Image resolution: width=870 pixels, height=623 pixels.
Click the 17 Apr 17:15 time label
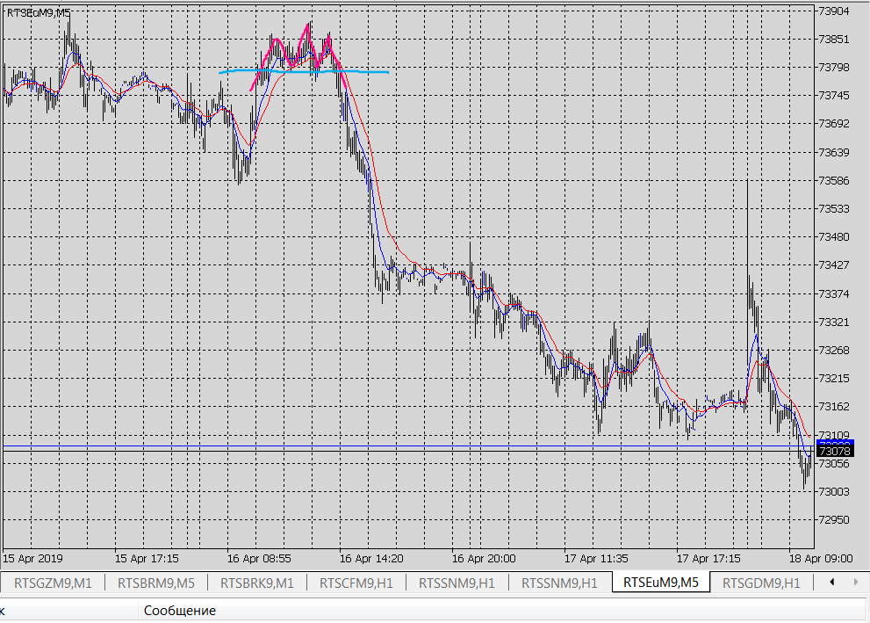(x=708, y=559)
